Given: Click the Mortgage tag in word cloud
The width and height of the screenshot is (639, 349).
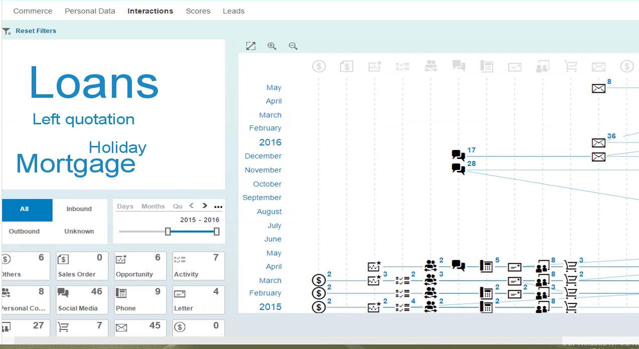Looking at the screenshot, I should click(76, 163).
